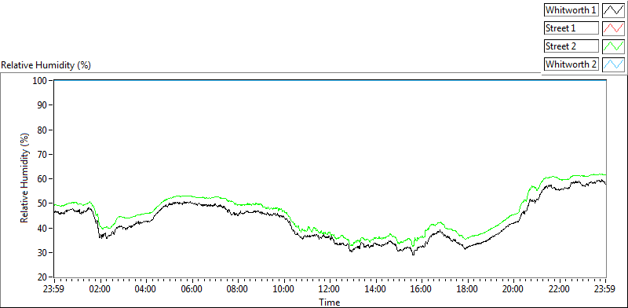Click the 12:00 tick label on the time axis
Screen dimensions: 628x308
point(330,289)
